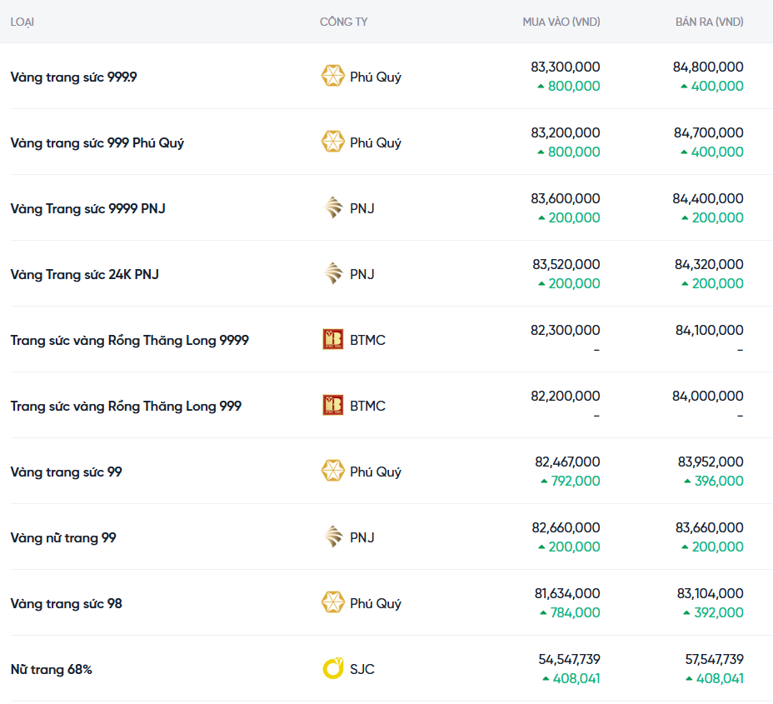The height and width of the screenshot is (704, 773).
Task: Click the SJC logo in Nữ trang 68% row
Action: click(332, 668)
